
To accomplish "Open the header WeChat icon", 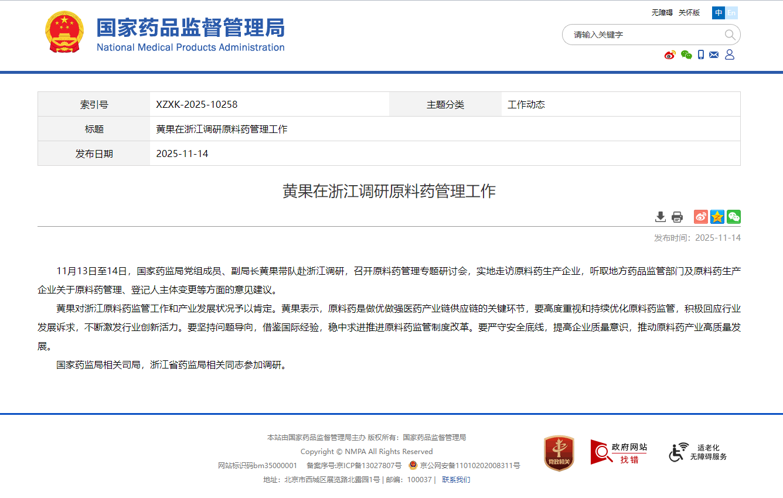I will [686, 55].
